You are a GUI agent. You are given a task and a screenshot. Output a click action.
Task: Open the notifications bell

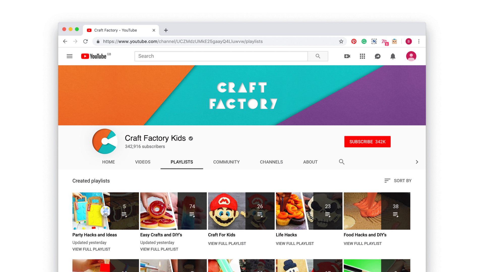393,56
